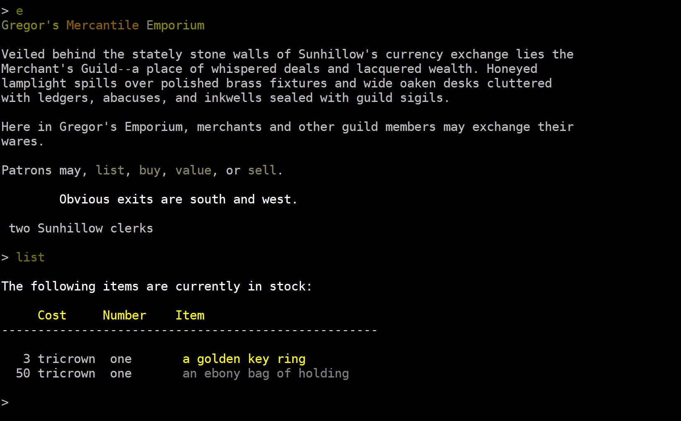The height and width of the screenshot is (421, 681).
Task: Click the 'sell.' command keyword
Action: (x=265, y=170)
